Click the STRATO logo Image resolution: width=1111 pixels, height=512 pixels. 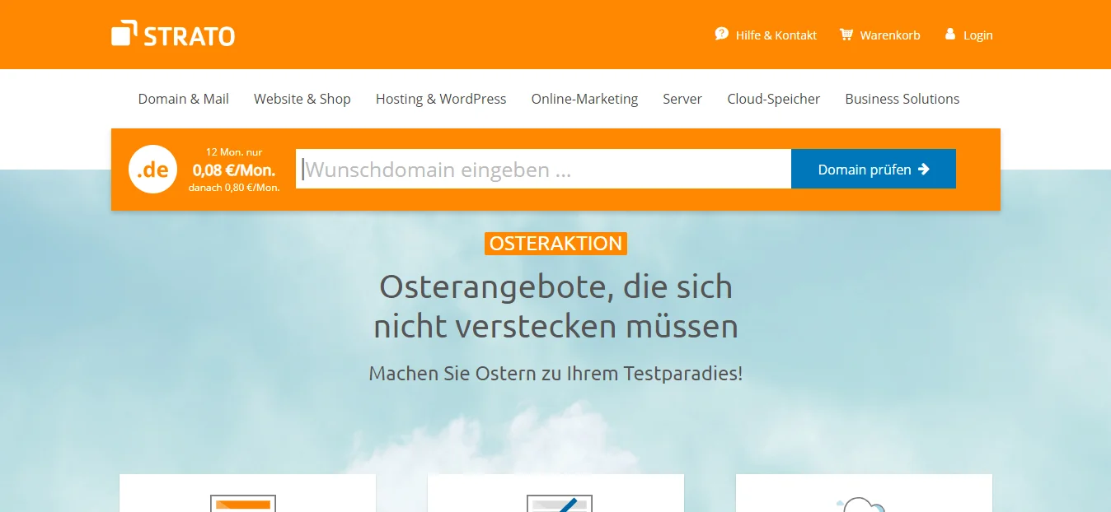(x=173, y=34)
